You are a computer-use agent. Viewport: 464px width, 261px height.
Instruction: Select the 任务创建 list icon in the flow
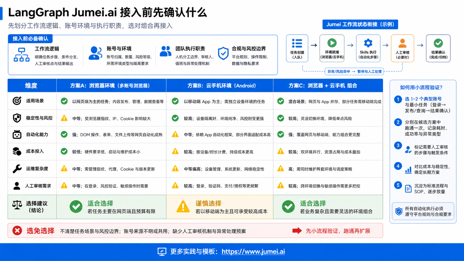(297, 43)
